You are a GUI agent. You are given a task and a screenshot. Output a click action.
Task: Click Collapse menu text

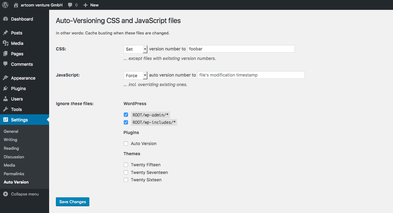[25, 194]
